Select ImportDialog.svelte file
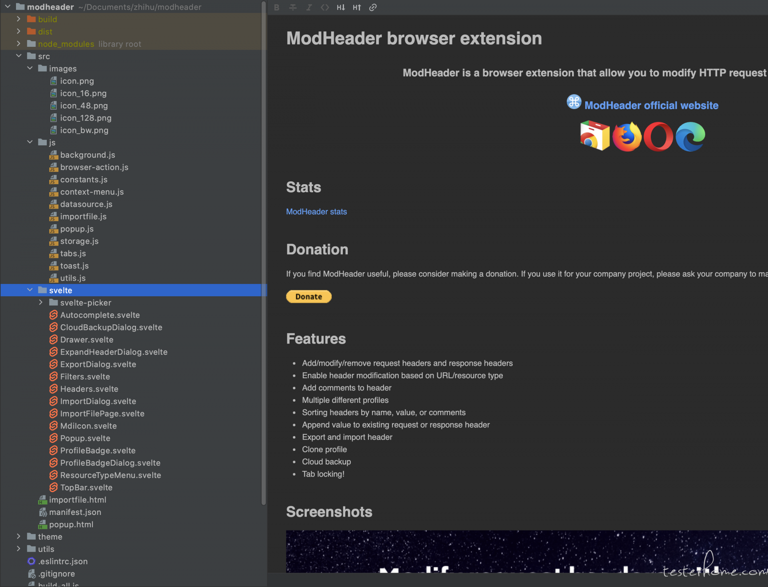768x587 pixels. (93, 401)
